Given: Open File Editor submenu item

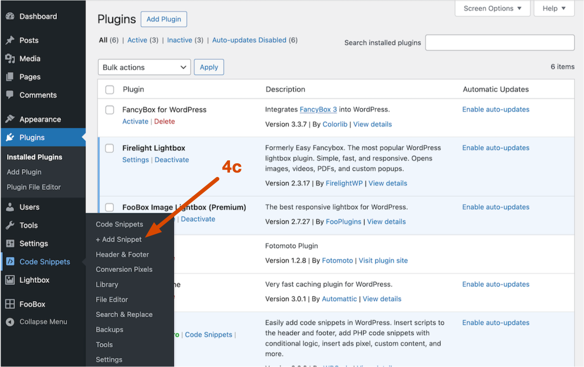Looking at the screenshot, I should [x=112, y=299].
